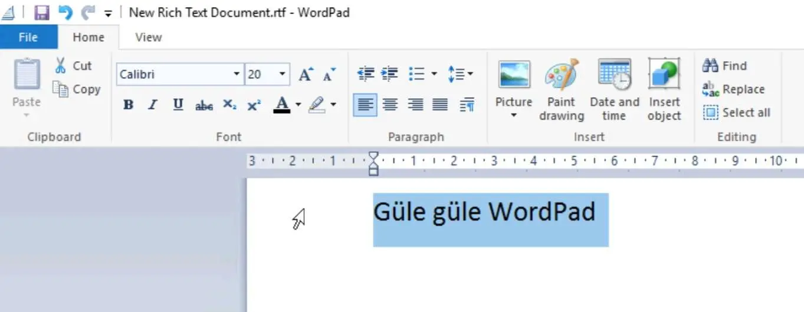Enable center text alignment
This screenshot has width=804, height=312.
[x=390, y=105]
